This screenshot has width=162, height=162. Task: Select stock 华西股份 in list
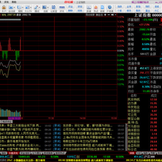click(x=134, y=111)
